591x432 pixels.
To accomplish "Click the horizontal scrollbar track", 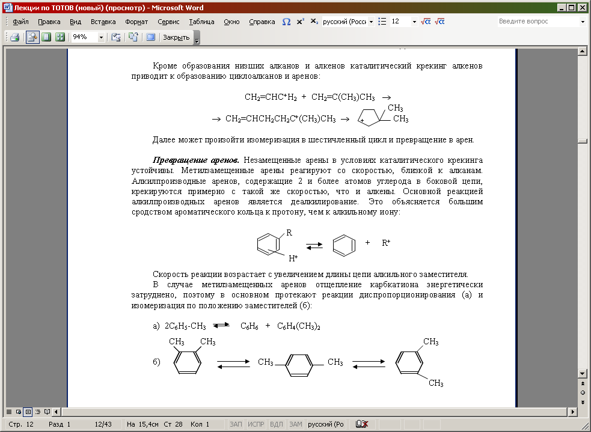I will click(x=314, y=412).
